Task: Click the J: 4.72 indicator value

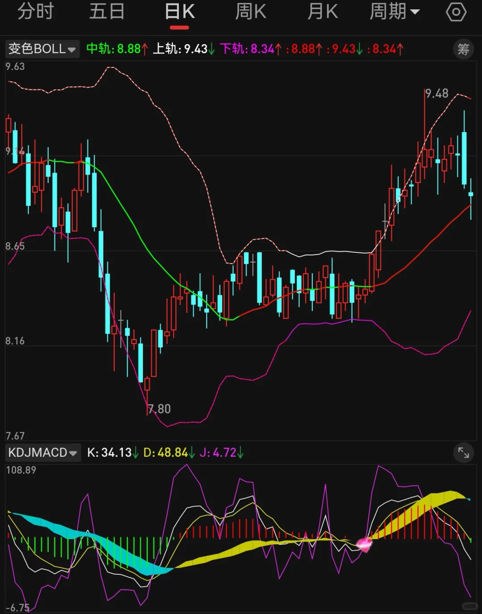Action: (221, 452)
